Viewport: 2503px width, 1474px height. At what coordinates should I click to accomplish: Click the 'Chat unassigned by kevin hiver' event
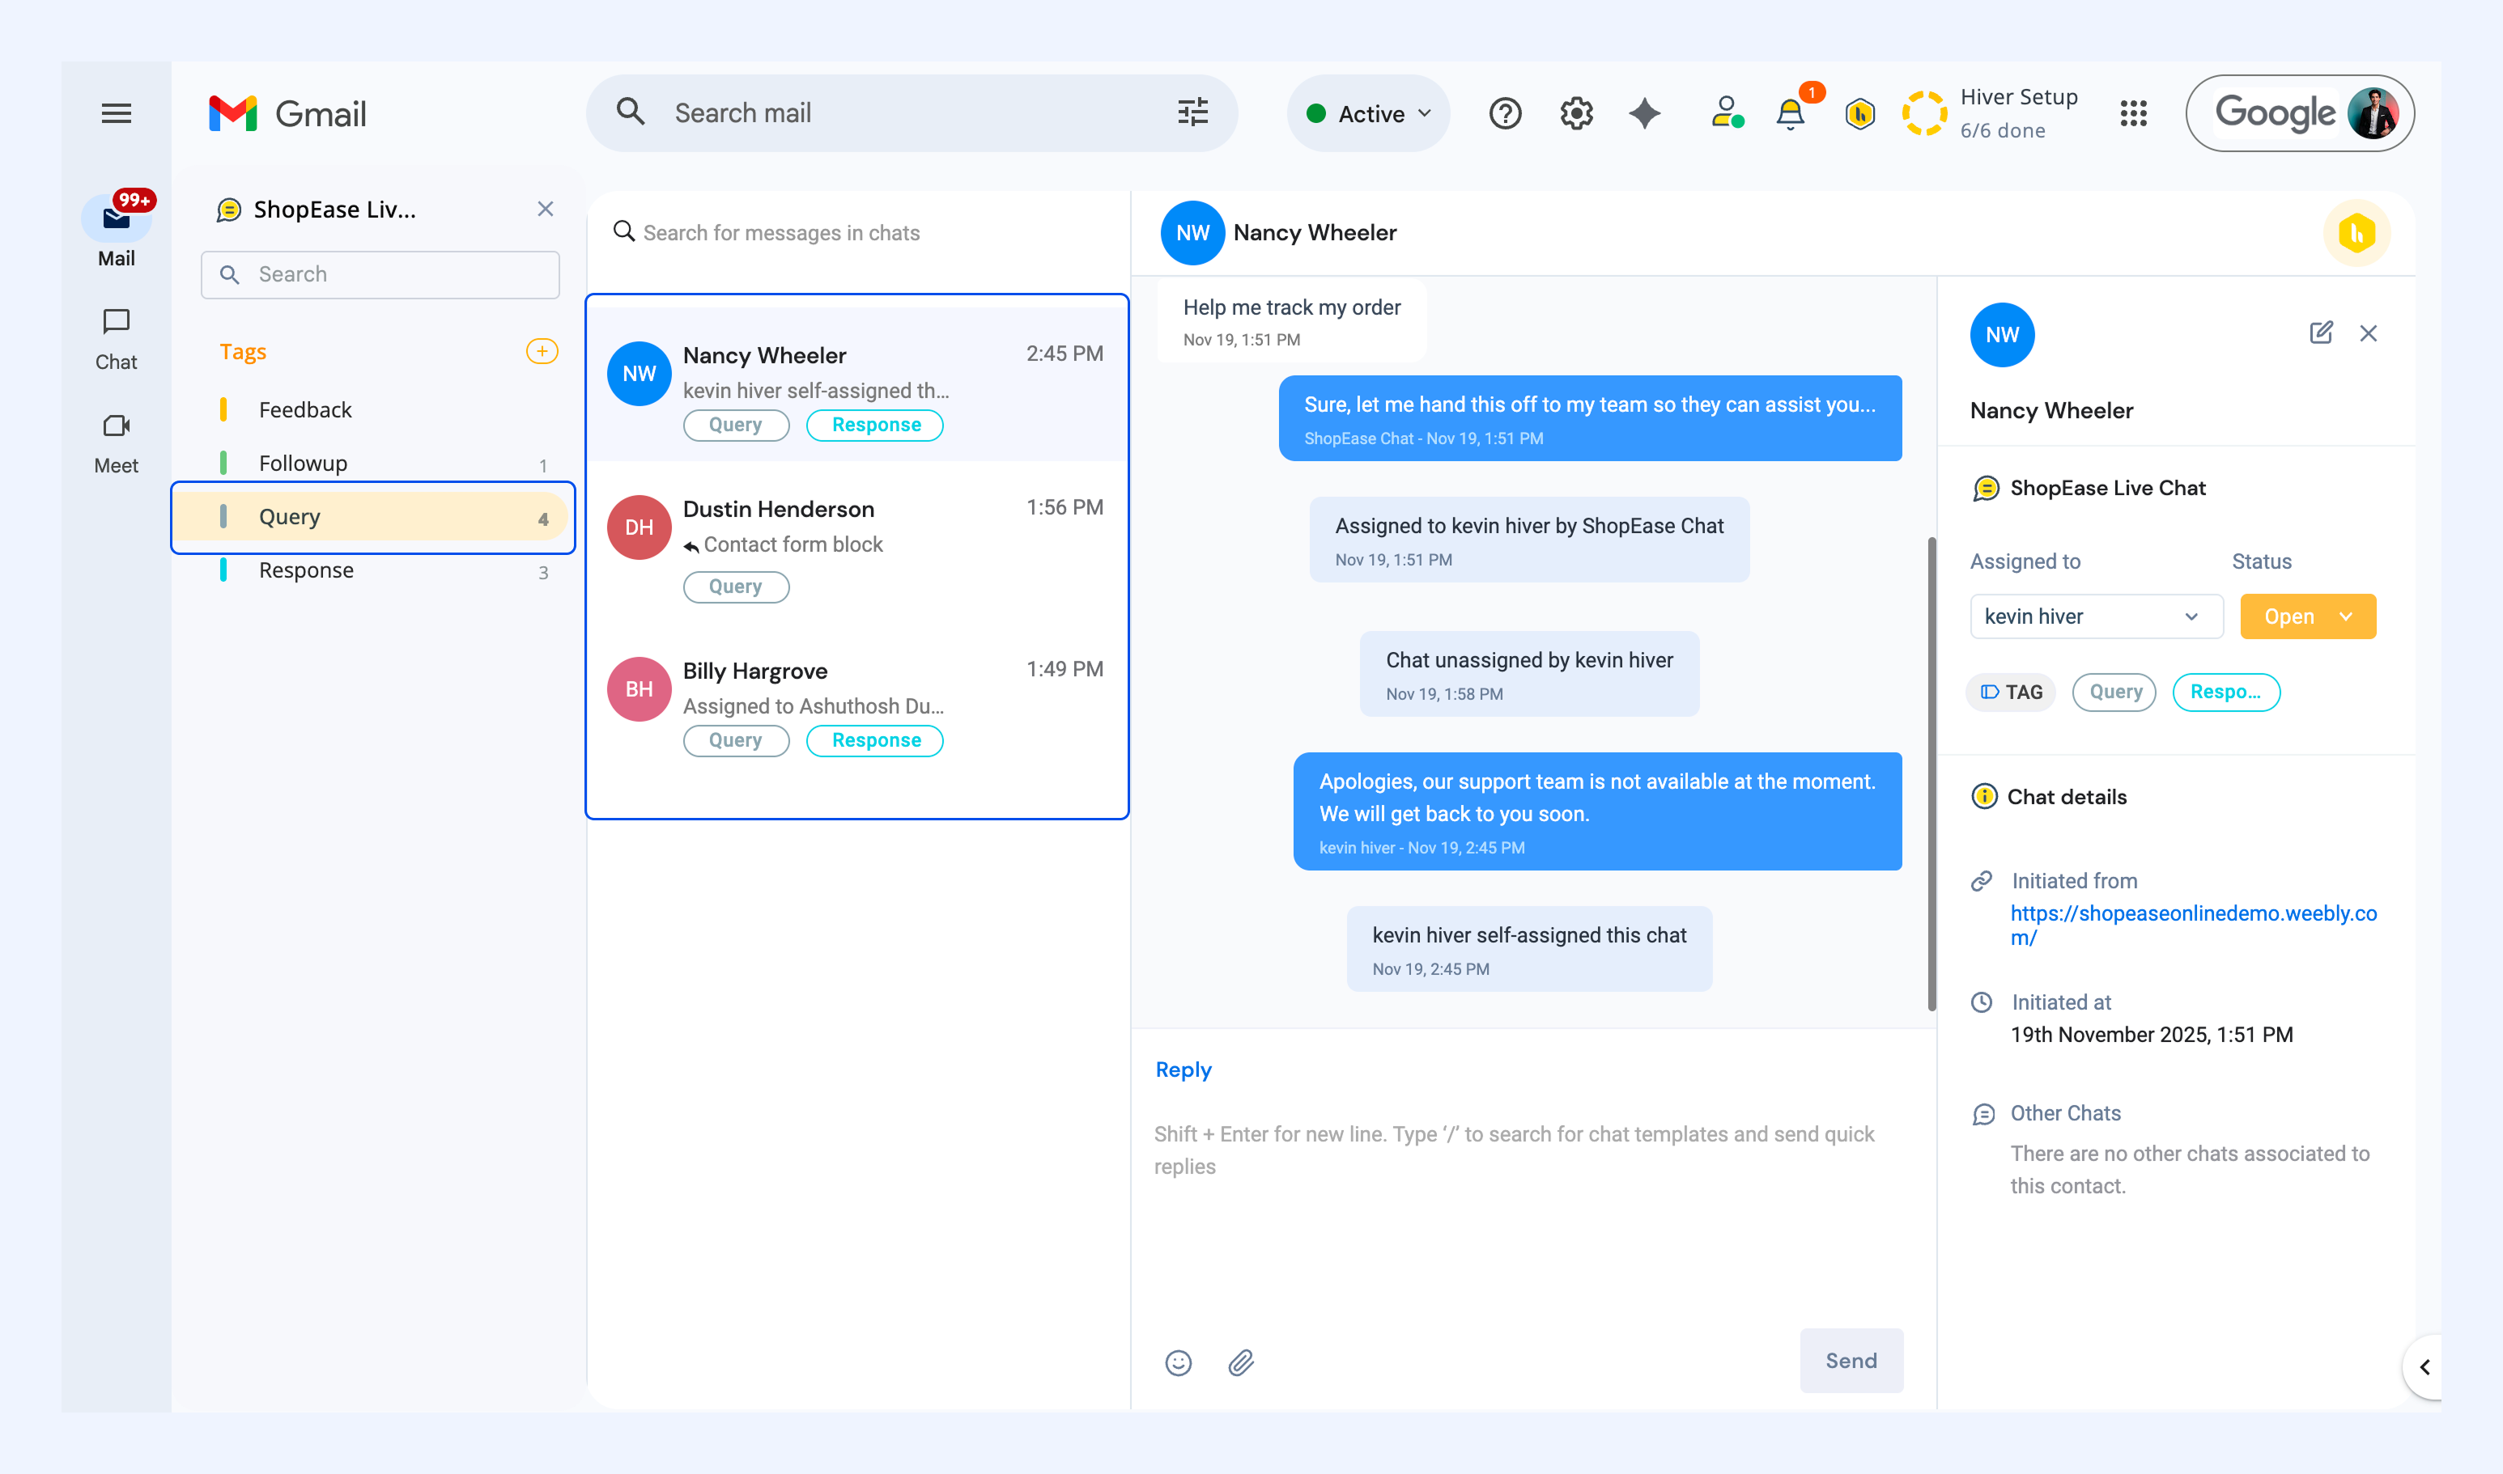click(1529, 673)
